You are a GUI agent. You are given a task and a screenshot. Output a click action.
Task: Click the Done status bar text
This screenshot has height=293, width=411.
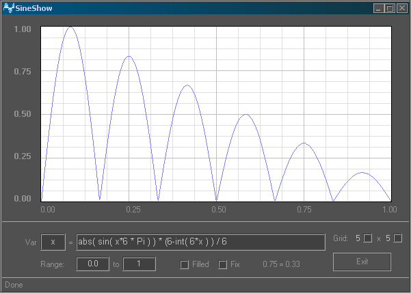[x=14, y=284]
